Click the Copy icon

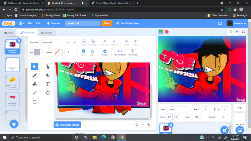[83, 52]
